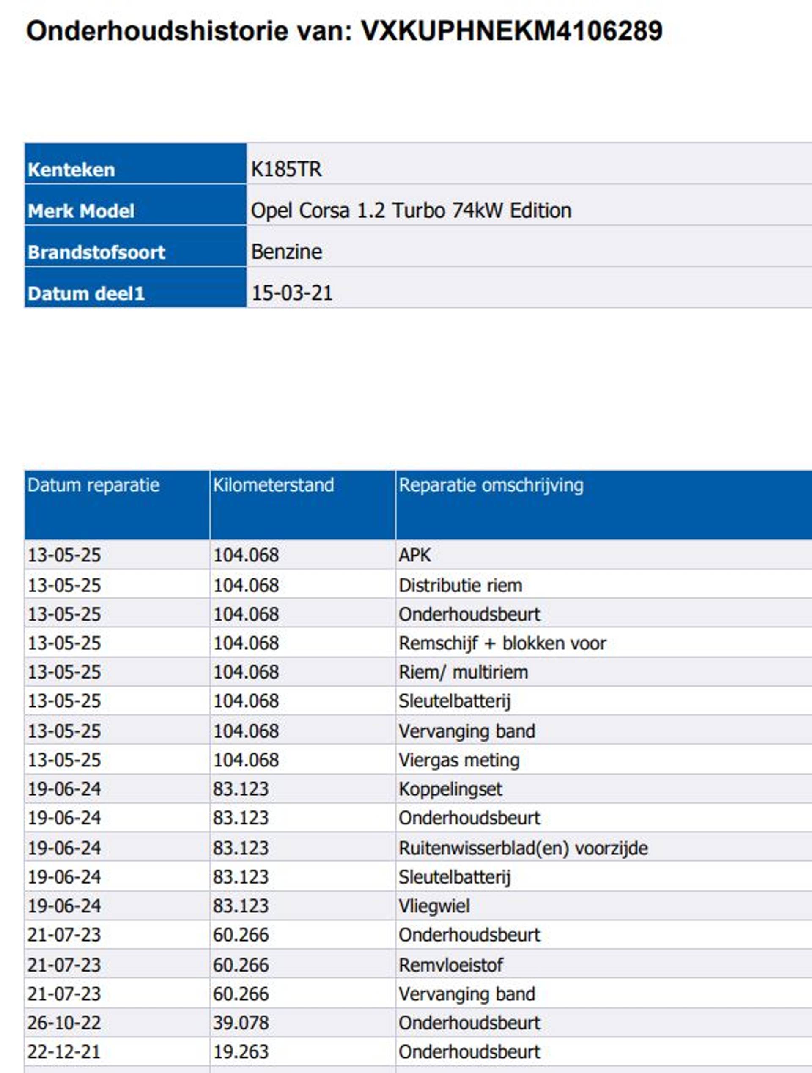812x1073 pixels.
Task: Click the Kenteken value K185TR
Action: 286,169
